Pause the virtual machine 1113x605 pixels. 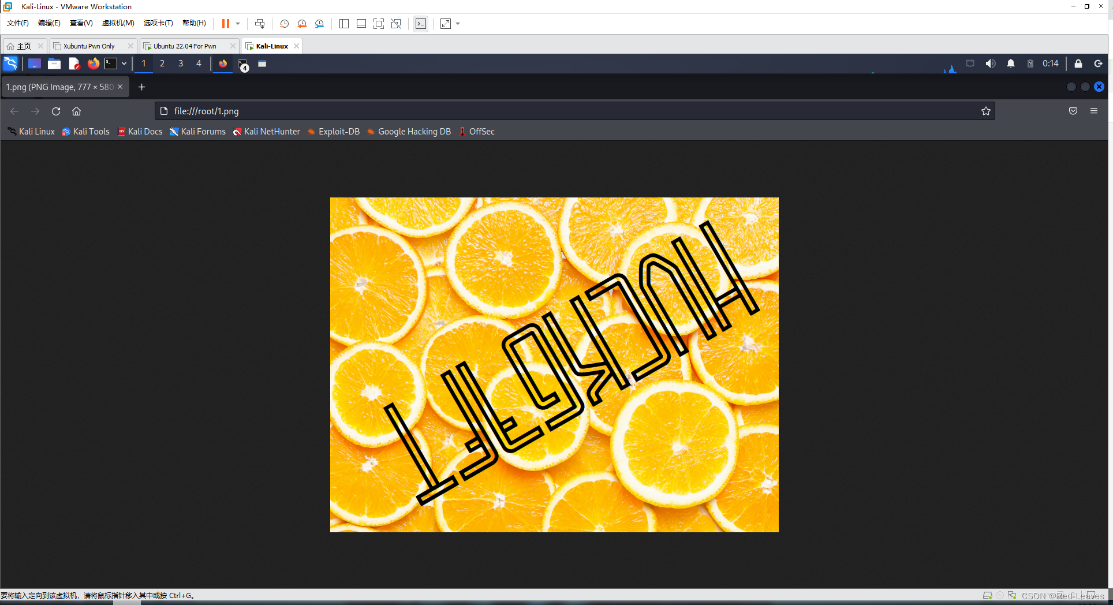click(x=226, y=24)
